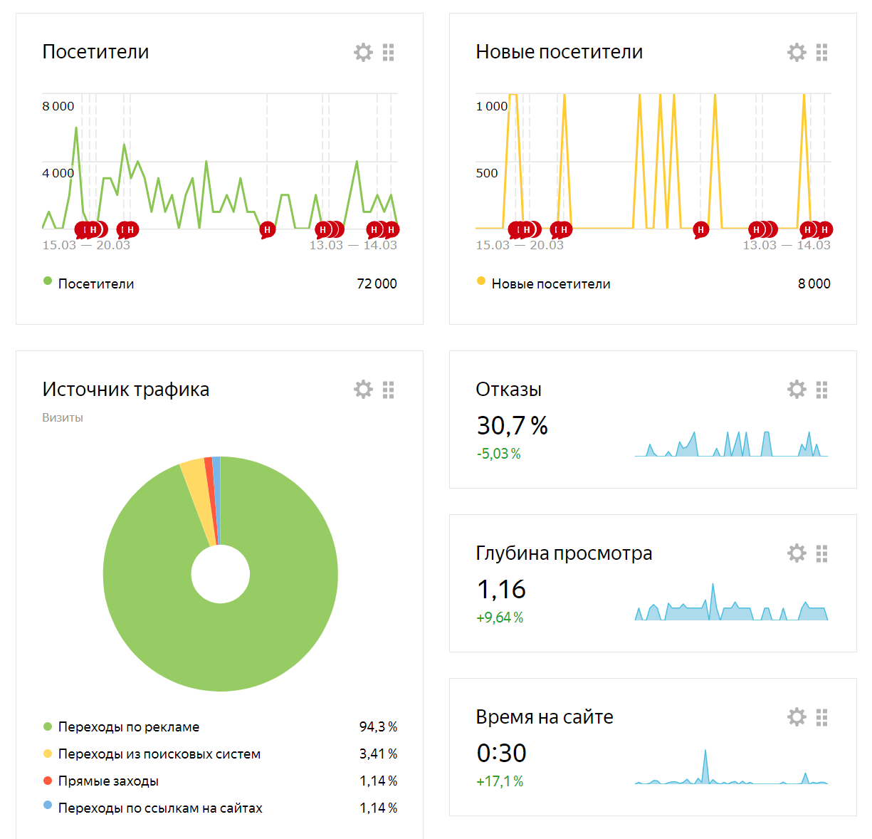Image resolution: width=872 pixels, height=839 pixels.
Task: Open settings gear of Время на сайте widget
Action: [797, 717]
